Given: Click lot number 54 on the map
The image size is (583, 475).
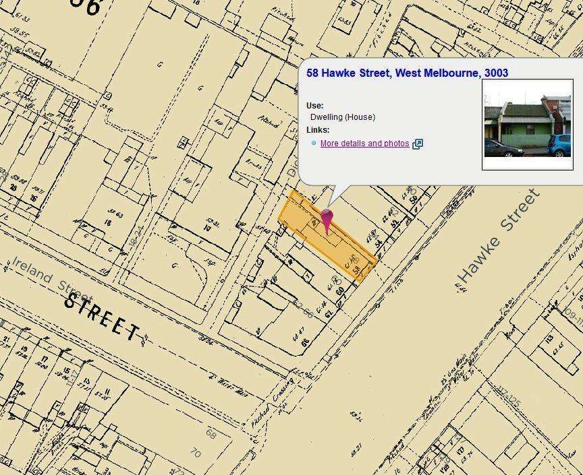Looking at the screenshot, I should (379, 243).
